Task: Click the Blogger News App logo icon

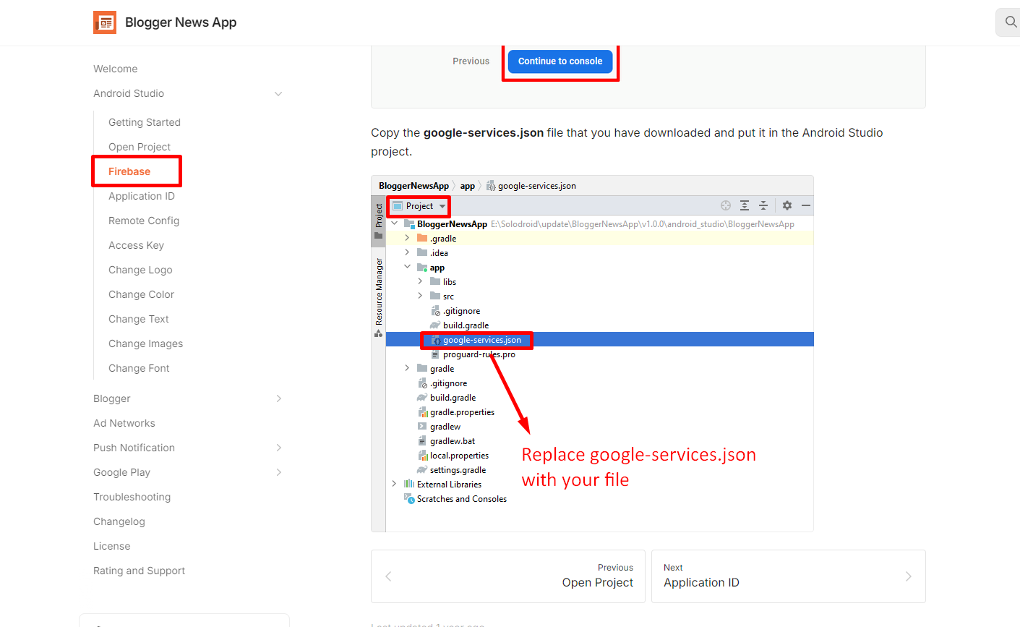Action: click(105, 22)
